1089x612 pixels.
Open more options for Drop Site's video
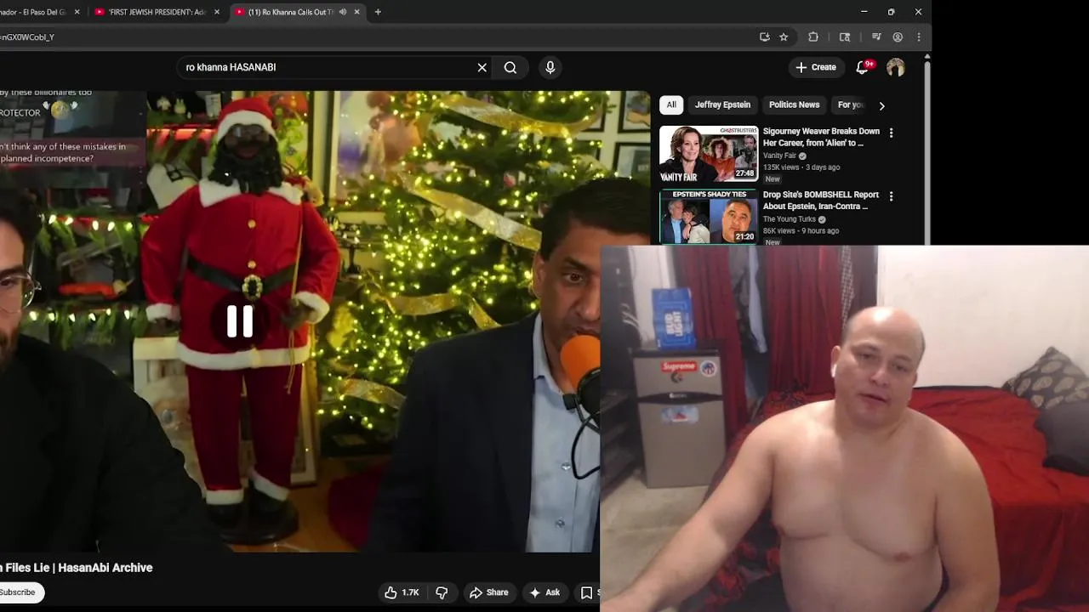[891, 196]
